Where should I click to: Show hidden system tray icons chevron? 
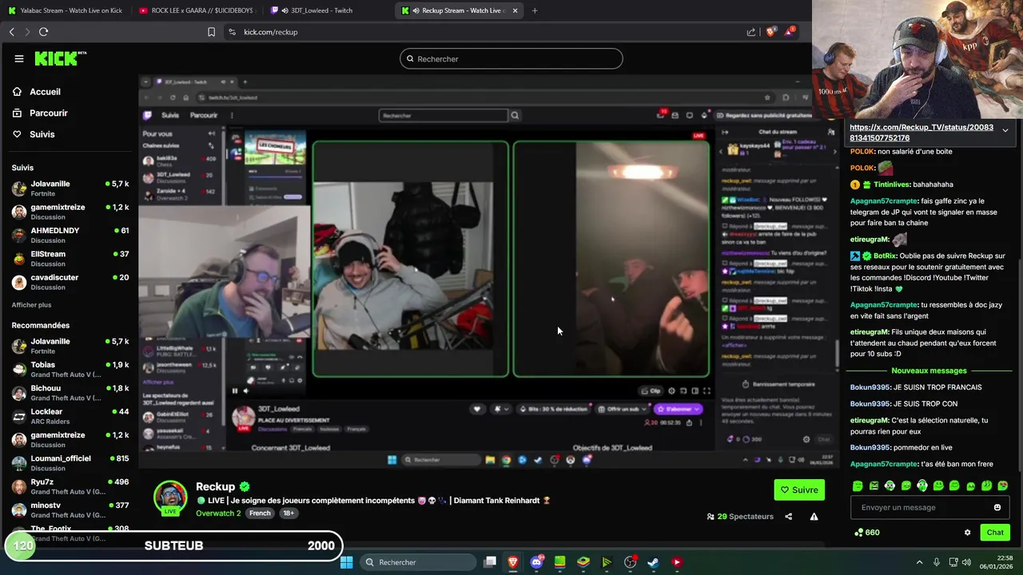point(919,562)
